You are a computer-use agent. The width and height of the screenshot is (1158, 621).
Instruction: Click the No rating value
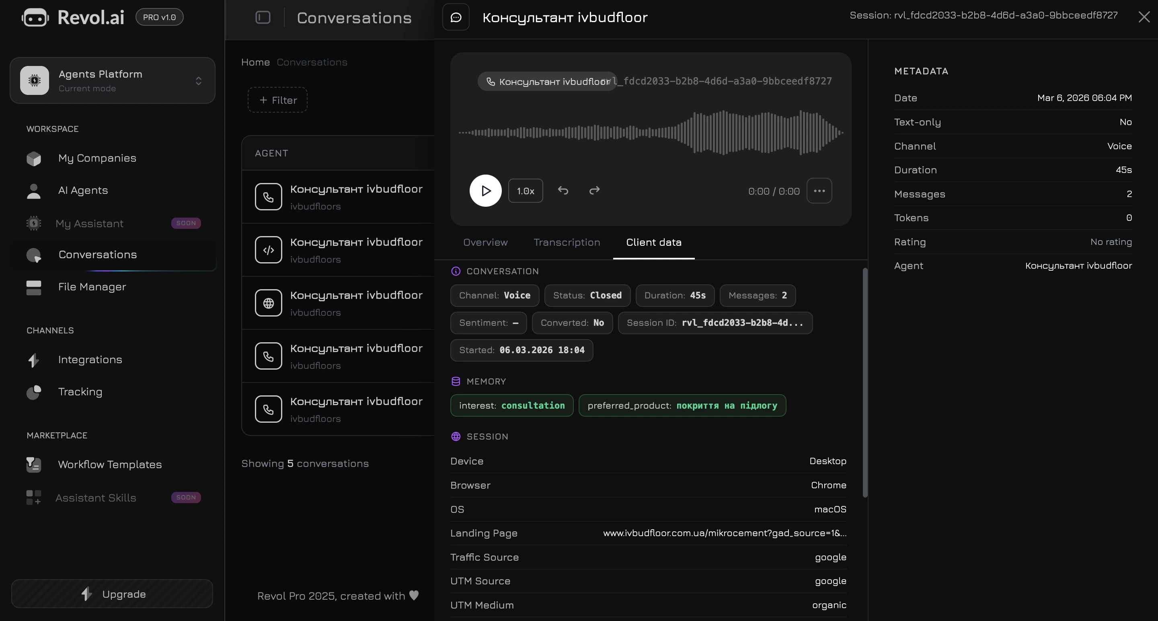(1111, 242)
